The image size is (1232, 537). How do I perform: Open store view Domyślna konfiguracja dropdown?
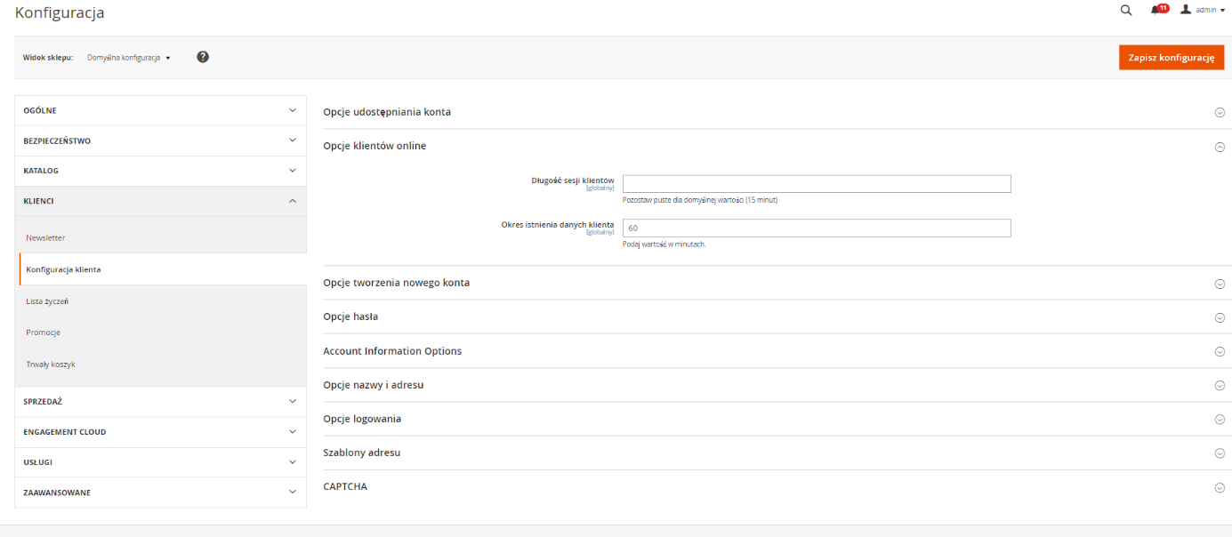click(129, 58)
